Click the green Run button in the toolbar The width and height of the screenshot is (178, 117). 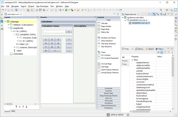tap(66, 10)
